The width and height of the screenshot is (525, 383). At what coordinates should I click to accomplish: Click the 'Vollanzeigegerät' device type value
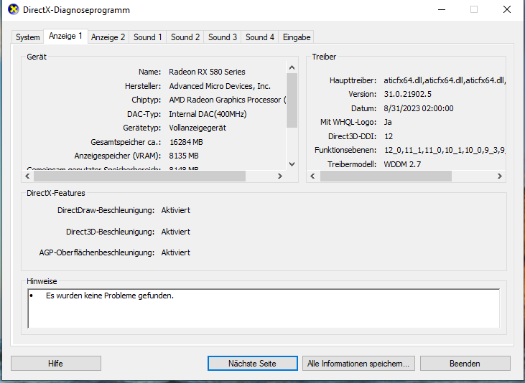tap(198, 128)
